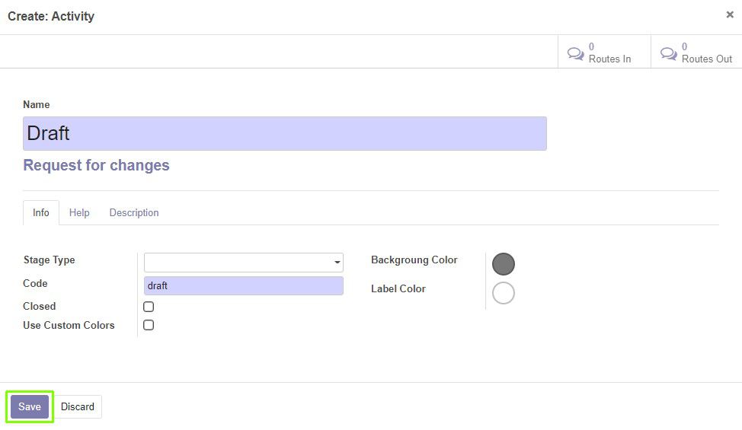Enable Use Custom Colors checkbox

(x=149, y=325)
